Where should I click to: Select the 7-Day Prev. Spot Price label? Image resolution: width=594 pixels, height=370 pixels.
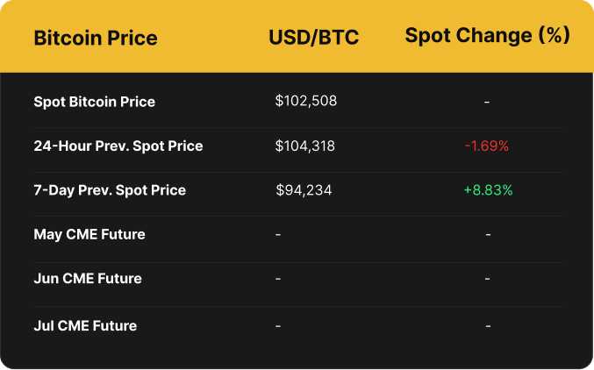(x=110, y=190)
